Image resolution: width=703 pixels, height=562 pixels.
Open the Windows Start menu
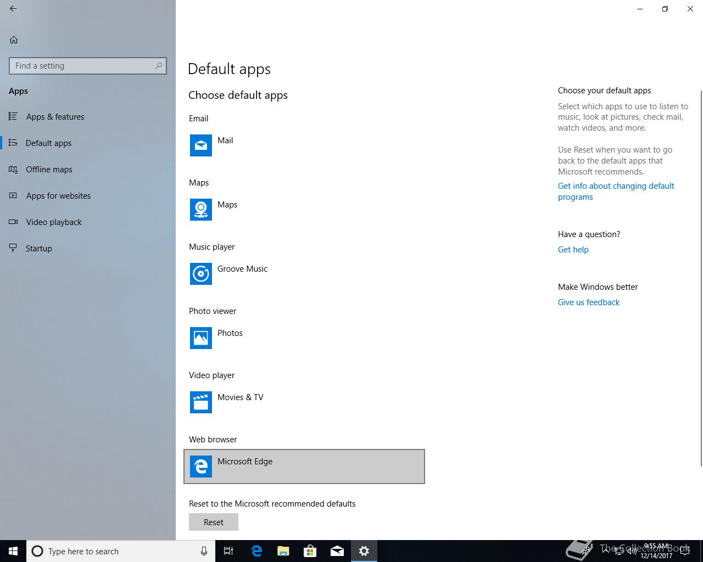13,551
